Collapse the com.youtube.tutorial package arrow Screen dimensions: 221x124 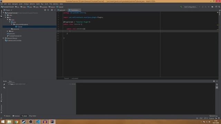[12, 24]
